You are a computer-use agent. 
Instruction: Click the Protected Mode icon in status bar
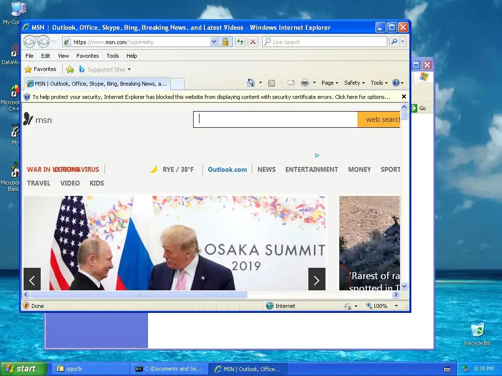tap(348, 306)
